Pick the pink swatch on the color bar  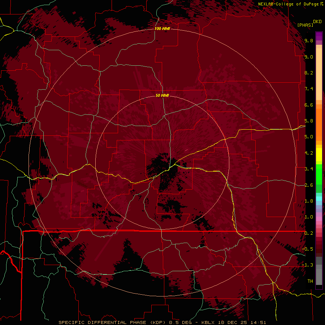[x=319, y=219]
